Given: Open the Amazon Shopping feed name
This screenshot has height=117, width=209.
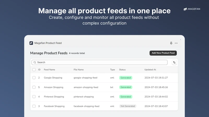Looking at the screenshot, I should pos(54,87).
